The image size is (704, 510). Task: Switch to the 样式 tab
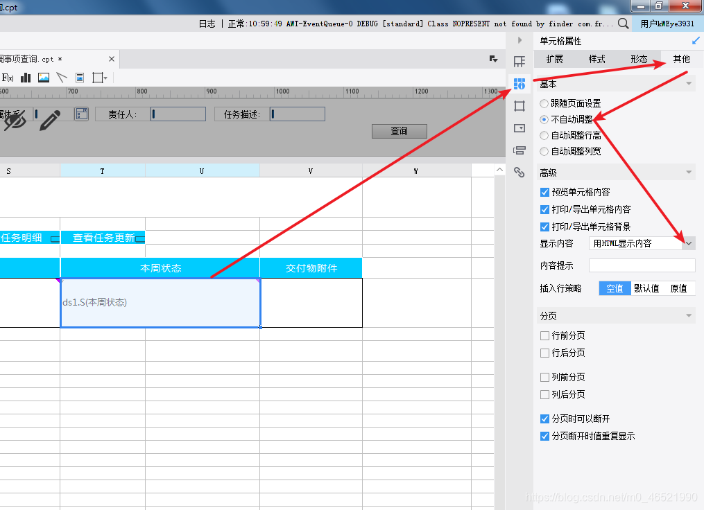point(596,59)
